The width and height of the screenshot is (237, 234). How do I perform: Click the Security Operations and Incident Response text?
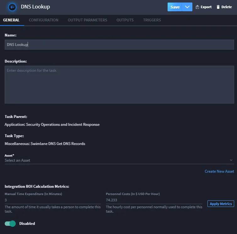63,125
